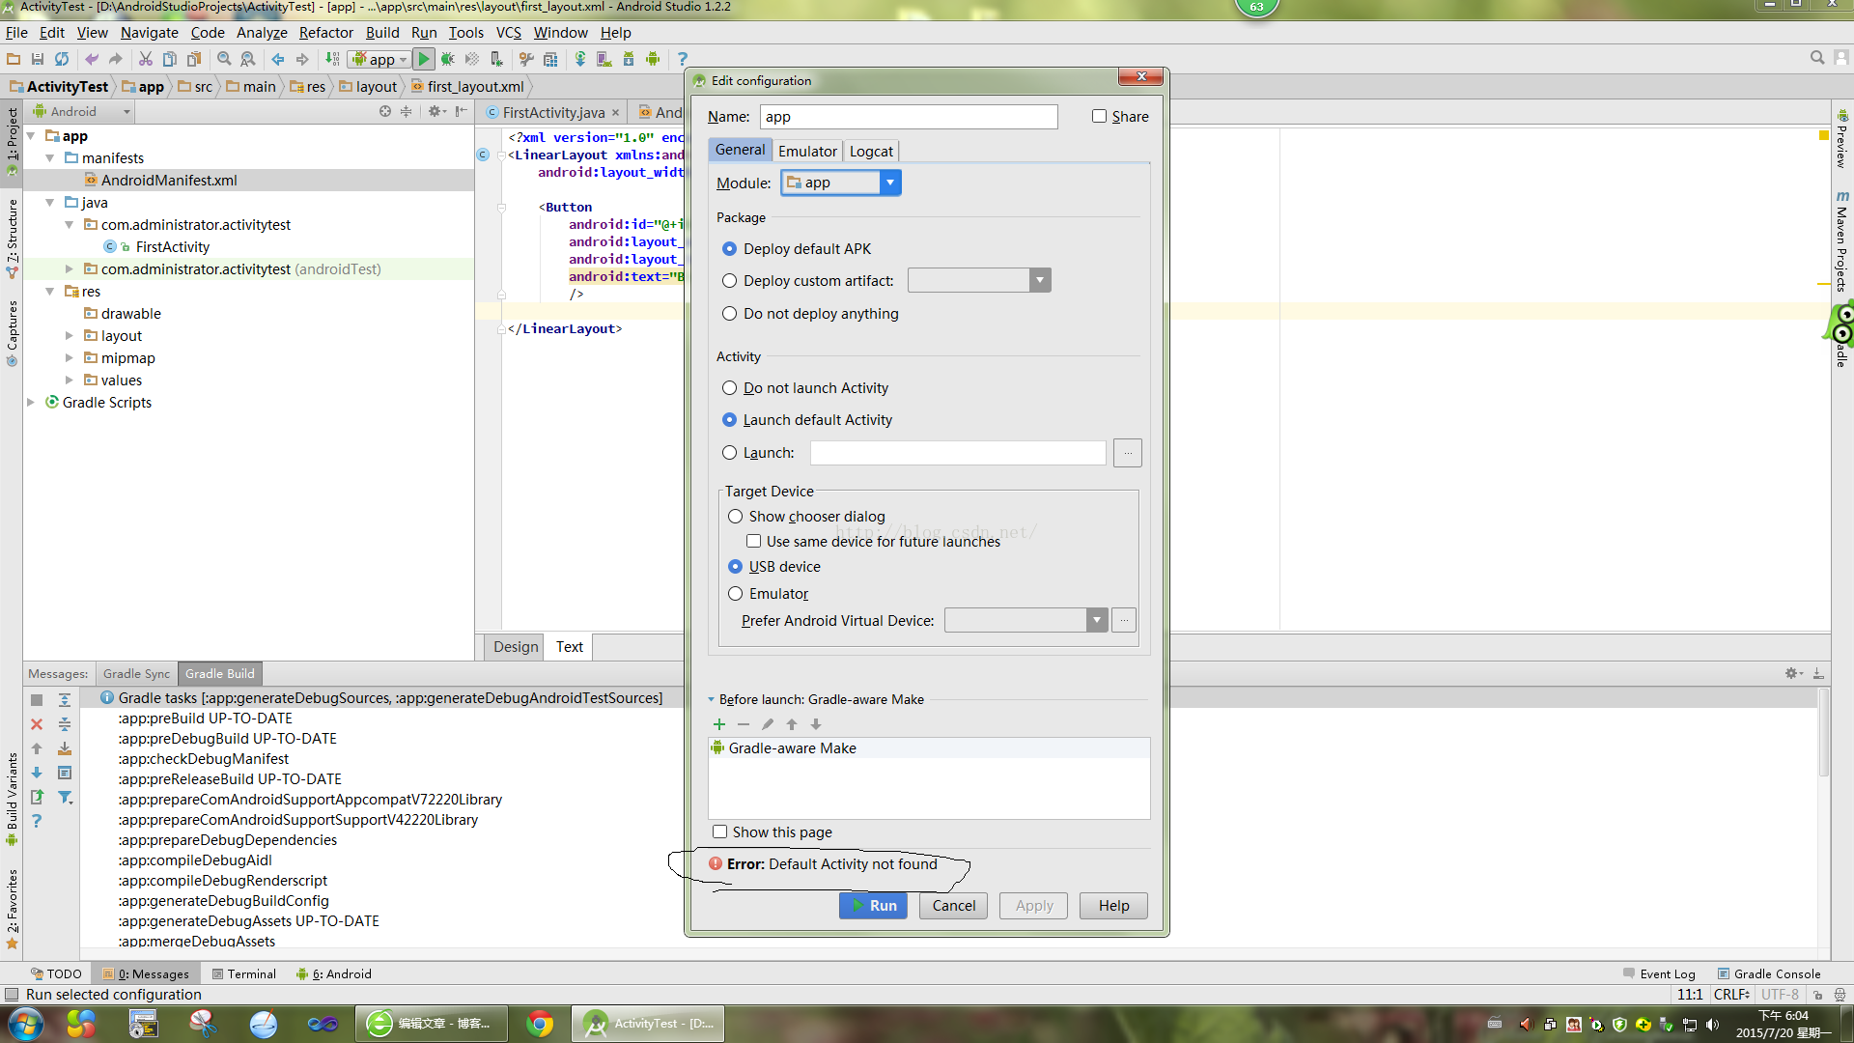The image size is (1854, 1043).
Task: Click the Undo arrow icon
Action: [92, 59]
